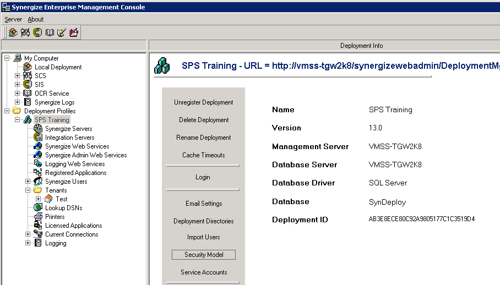Screen dimensions: 500x285
Task: Expand the SIS tree node
Action: coord(17,84)
